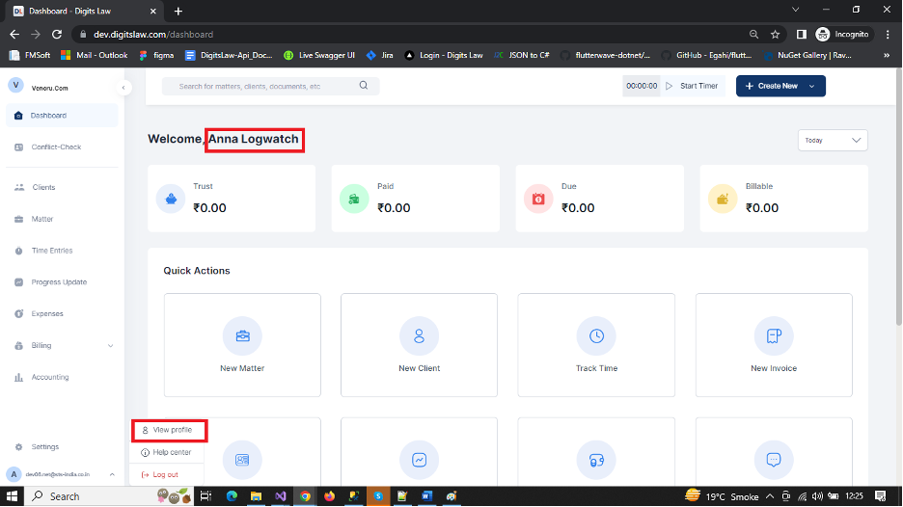Image resolution: width=903 pixels, height=507 pixels.
Task: Expand the Billing submenu in the sidebar
Action: tap(110, 346)
